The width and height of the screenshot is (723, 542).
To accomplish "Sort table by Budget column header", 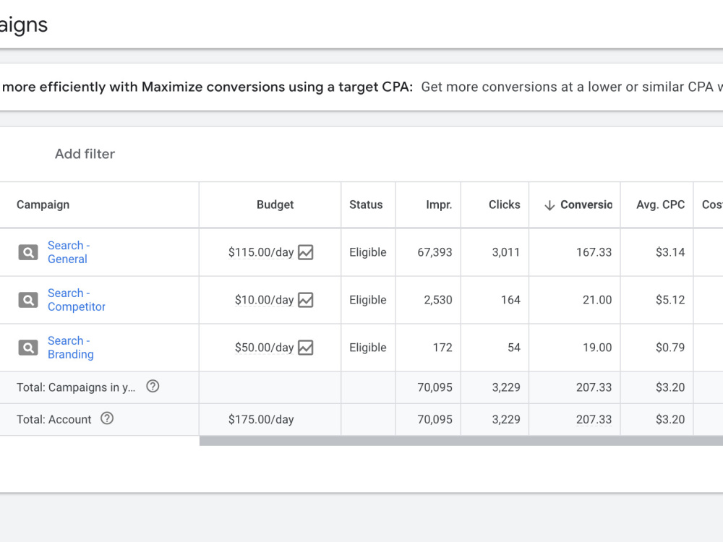I will (x=275, y=205).
